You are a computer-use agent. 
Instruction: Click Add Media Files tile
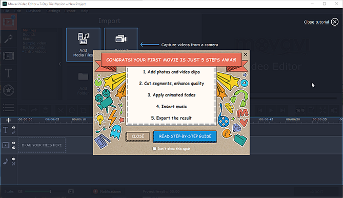[83, 45]
